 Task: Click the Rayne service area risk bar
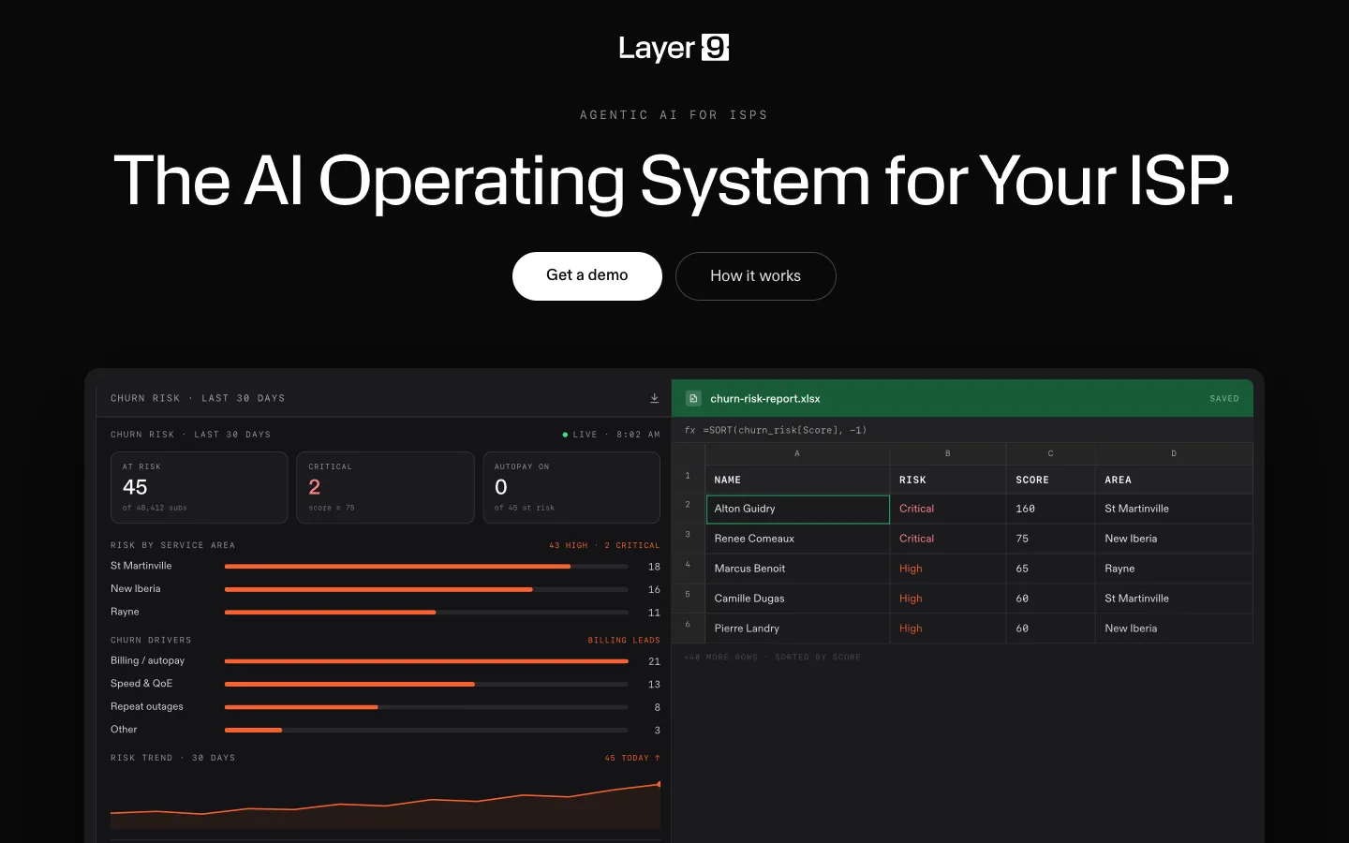[426, 613]
